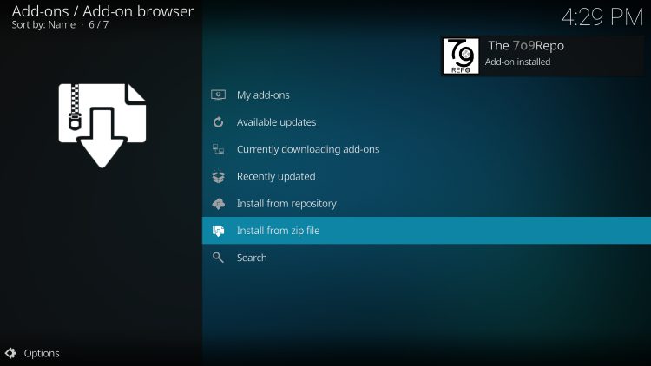Screen dimensions: 651x366
Task: Choose Install from zip file entry
Action: [x=426, y=231]
